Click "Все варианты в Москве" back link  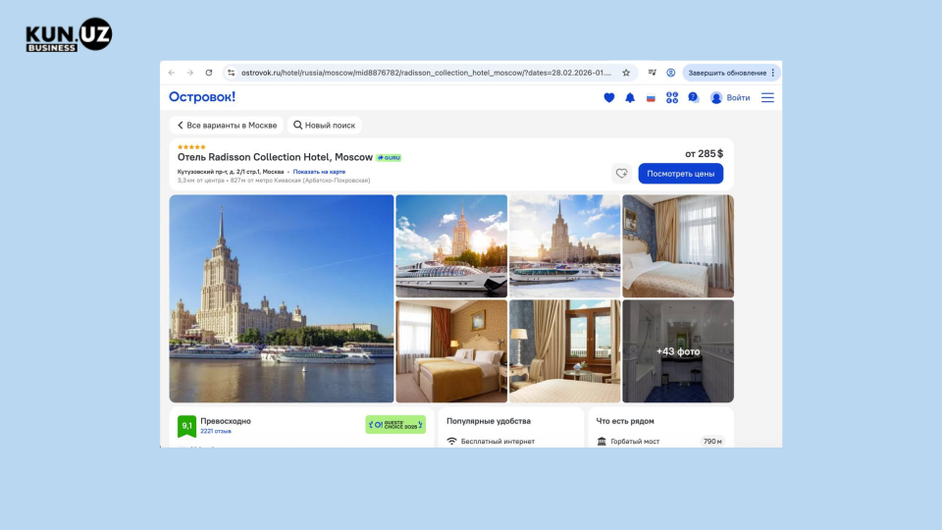point(227,126)
